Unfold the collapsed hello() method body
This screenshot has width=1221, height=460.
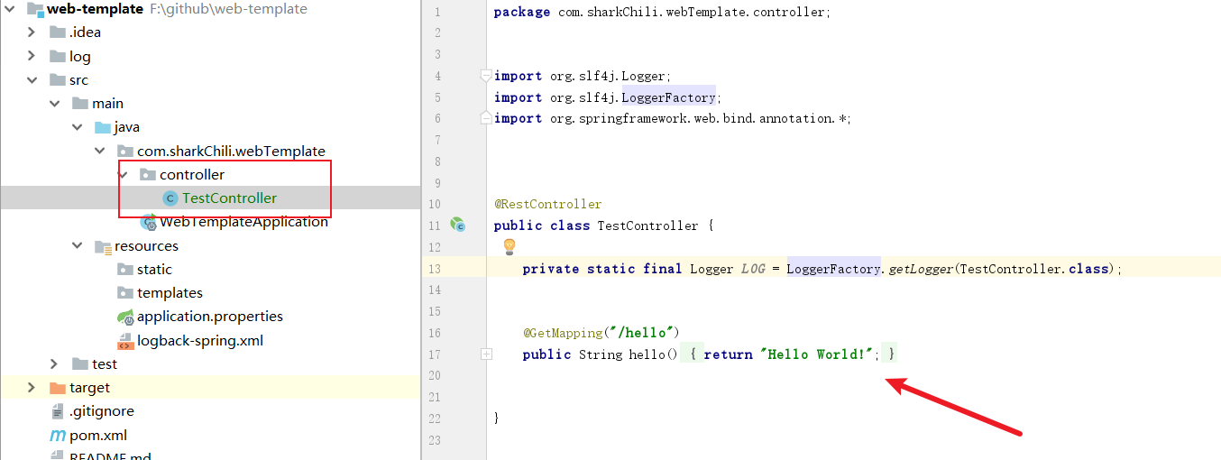486,354
